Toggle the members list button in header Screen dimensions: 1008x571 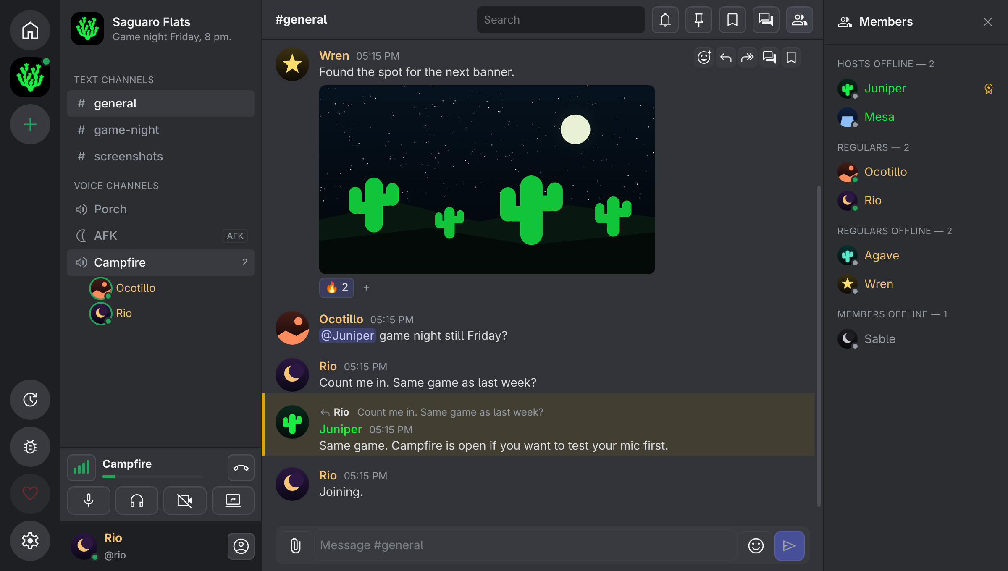[x=800, y=20]
